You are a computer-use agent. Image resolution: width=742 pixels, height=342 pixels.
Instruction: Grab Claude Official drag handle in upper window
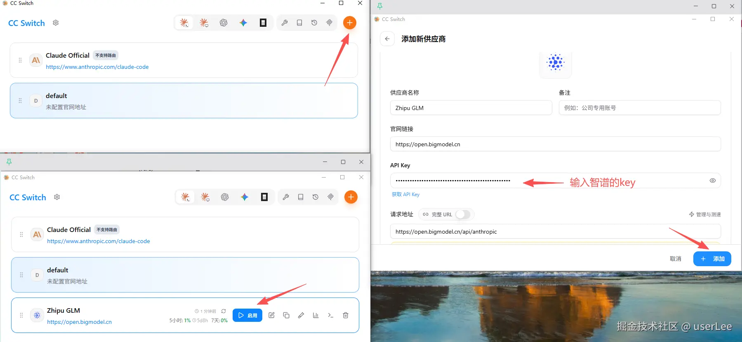(x=20, y=60)
